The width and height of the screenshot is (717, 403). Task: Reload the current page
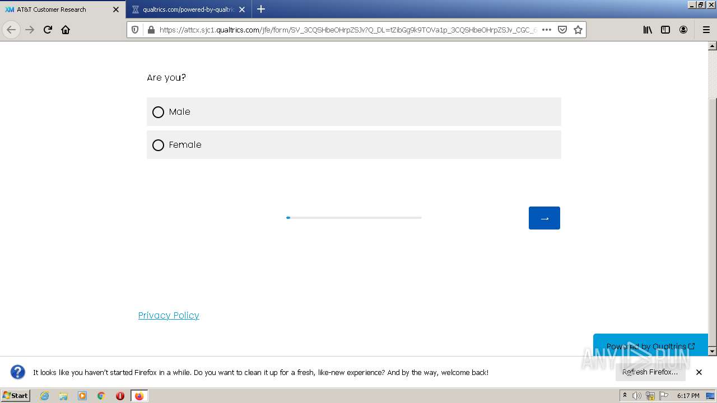point(48,30)
